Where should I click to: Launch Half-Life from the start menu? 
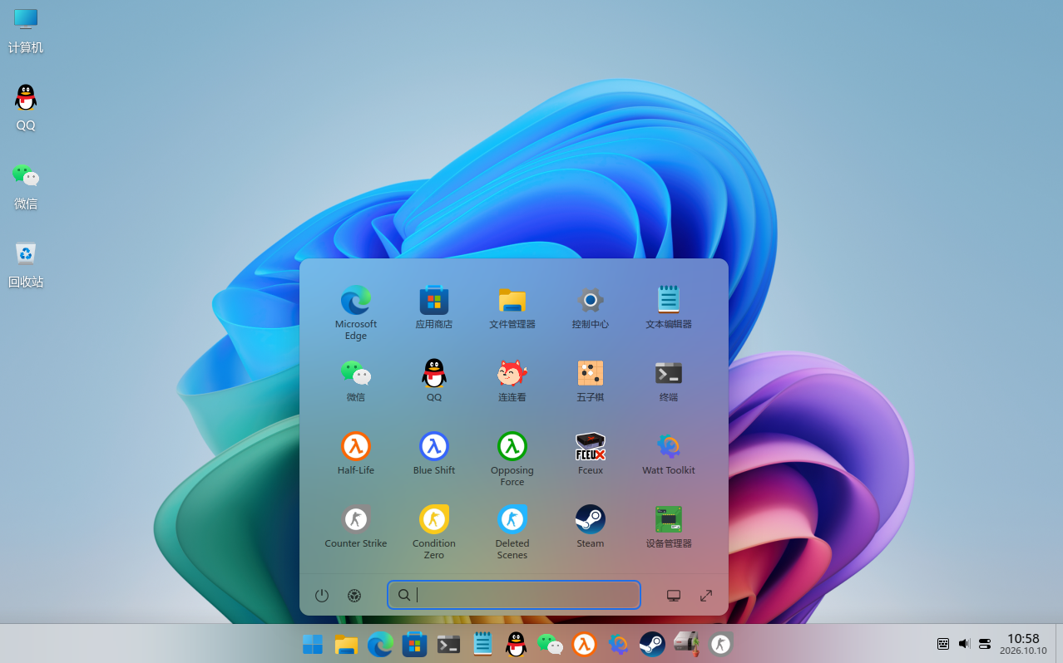356,453
